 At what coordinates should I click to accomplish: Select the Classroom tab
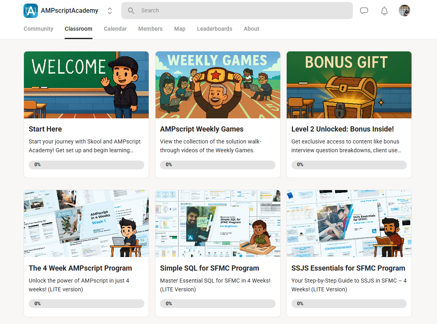(x=79, y=29)
